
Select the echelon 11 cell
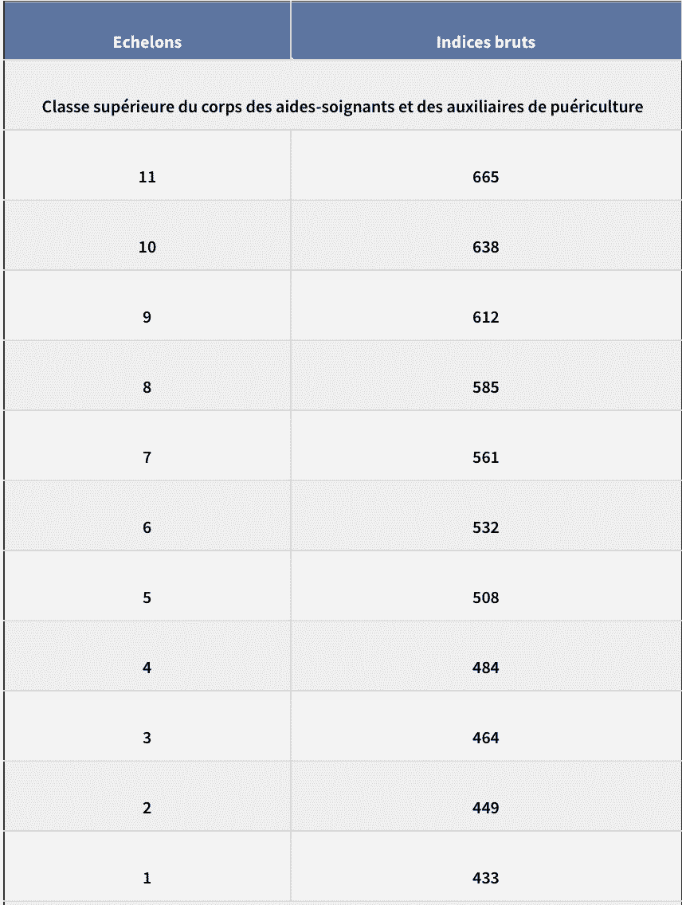click(147, 177)
